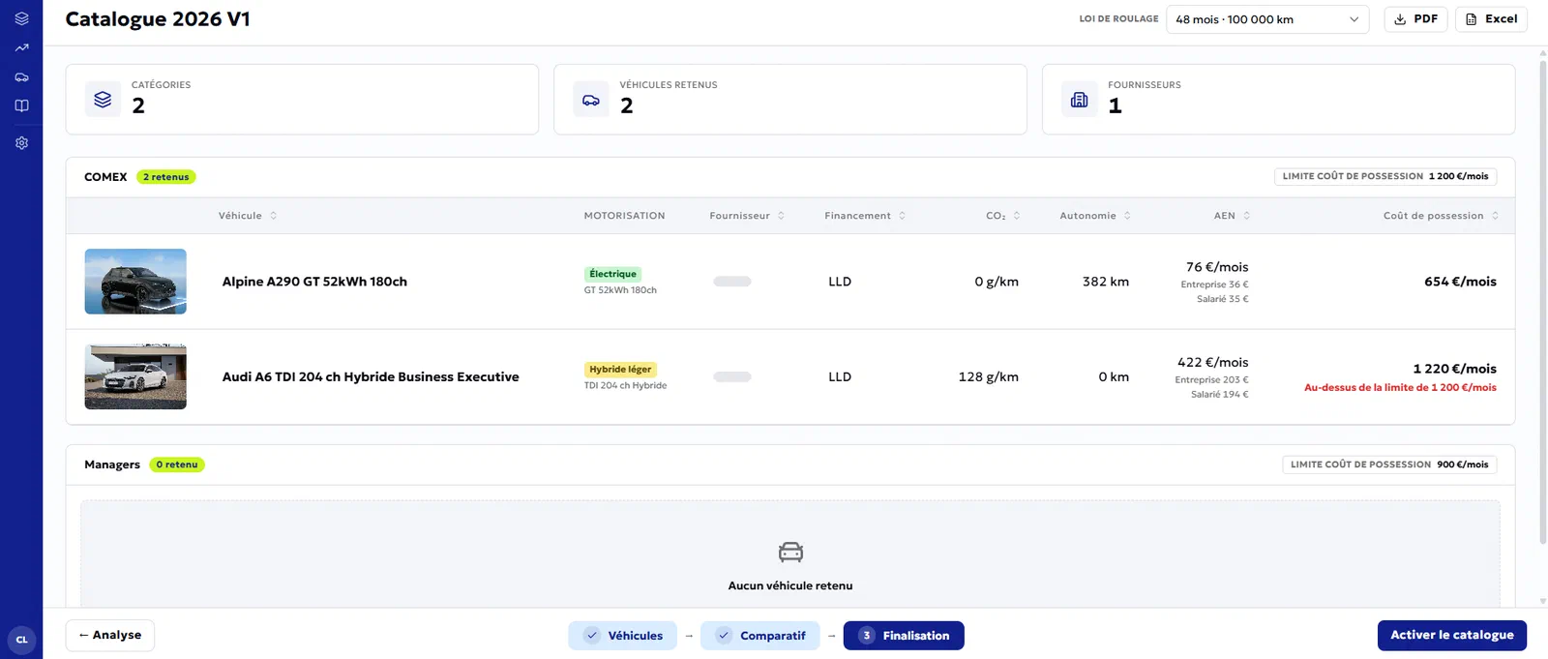Screen dimensions: 1548x659
Task: Go back to Analyse
Action: pos(110,635)
